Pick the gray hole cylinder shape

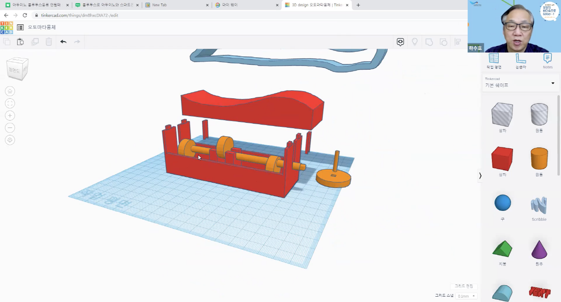[x=539, y=114]
